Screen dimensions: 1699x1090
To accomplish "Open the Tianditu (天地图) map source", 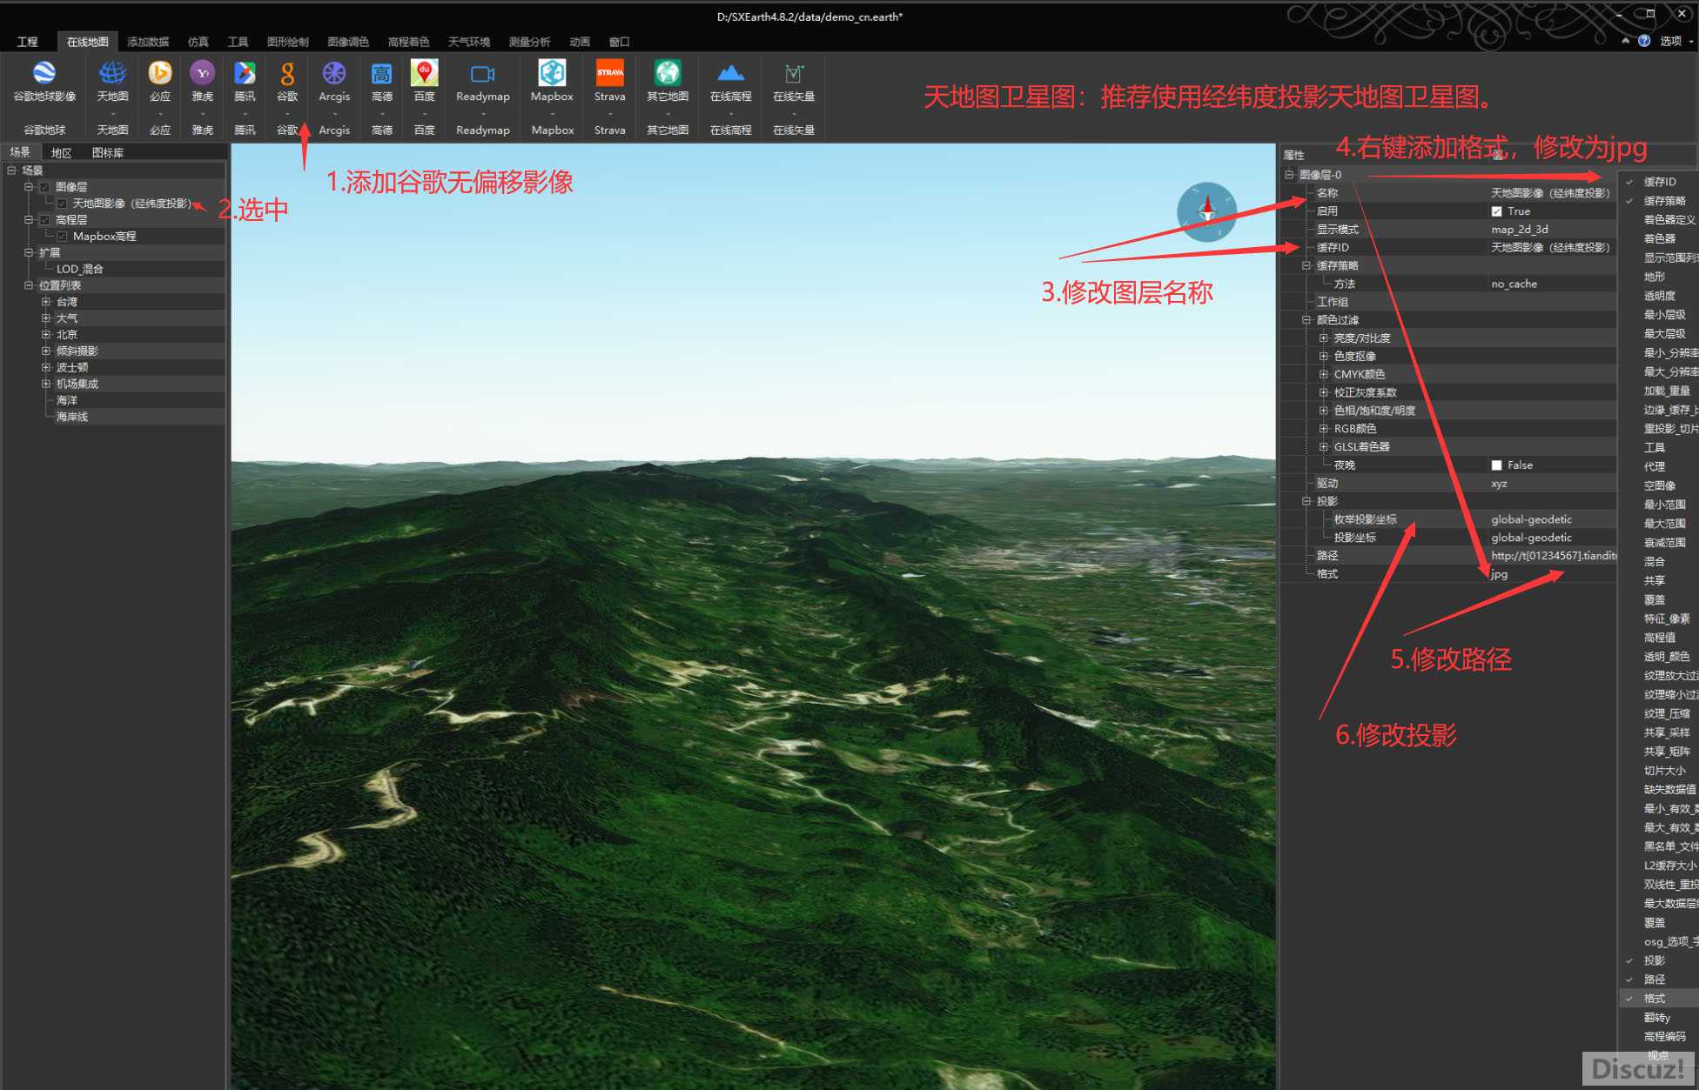I will point(112,73).
